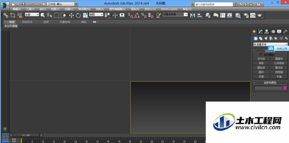289x143 pixels.
Task: Open the 工作区: 默认 workspace dropdown
Action: point(61,4)
